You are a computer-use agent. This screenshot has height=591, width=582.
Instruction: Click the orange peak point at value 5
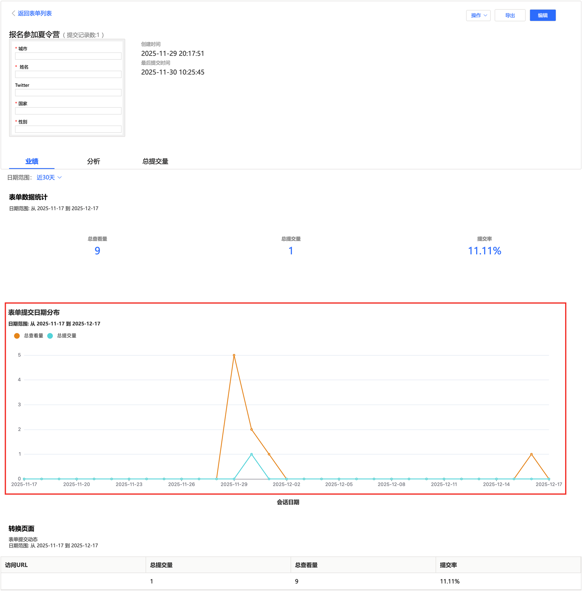[x=234, y=355]
